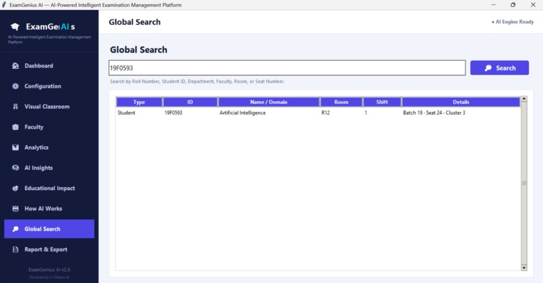The width and height of the screenshot is (543, 283).
Task: Click the Shift column header
Action: pos(382,102)
